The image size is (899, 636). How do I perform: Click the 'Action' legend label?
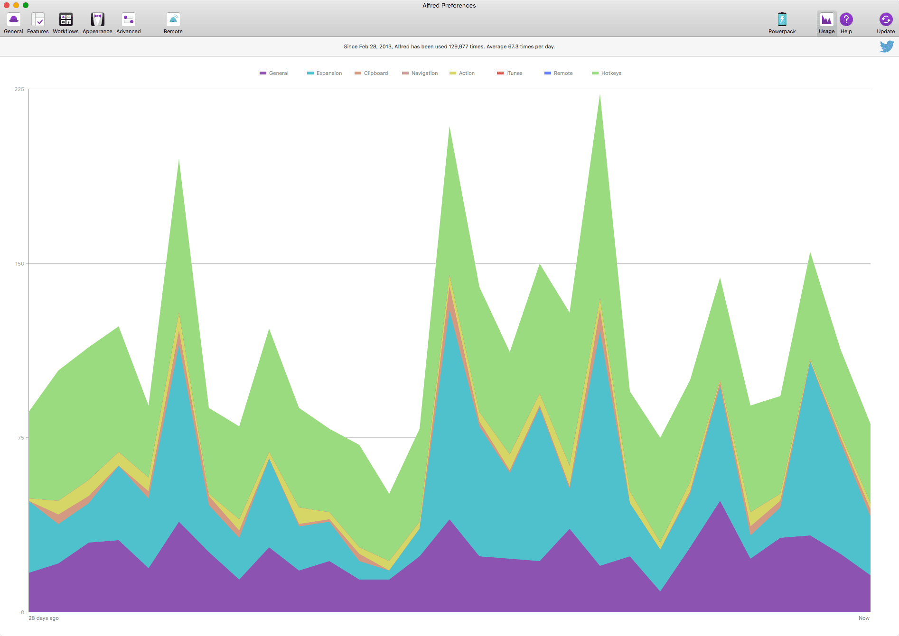[467, 73]
